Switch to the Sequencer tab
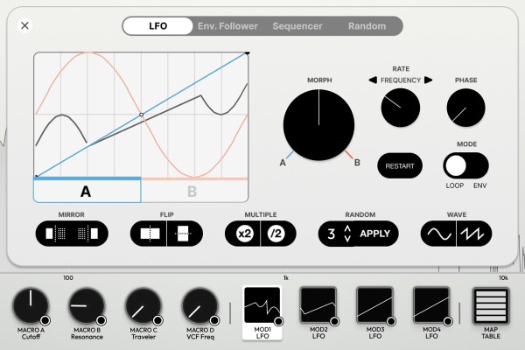 297,26
